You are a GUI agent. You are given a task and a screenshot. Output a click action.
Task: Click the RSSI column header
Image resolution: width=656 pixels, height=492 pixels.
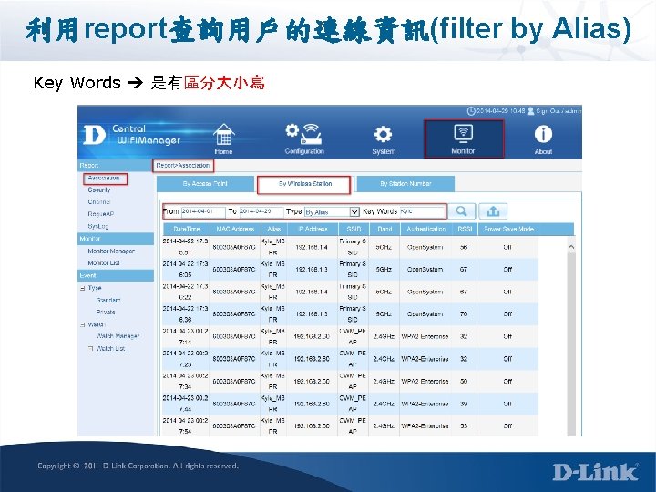[465, 230]
